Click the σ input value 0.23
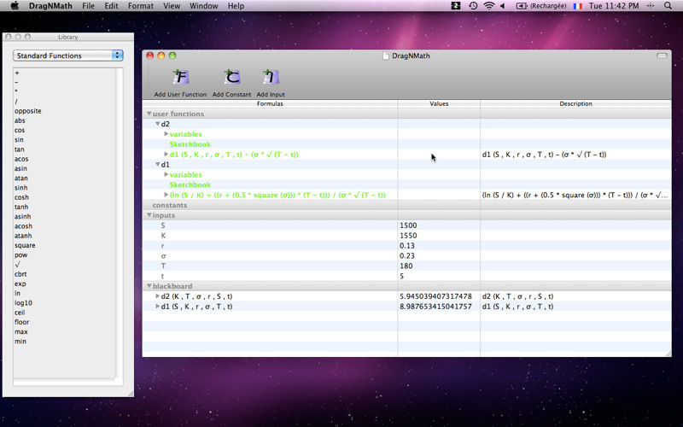The height and width of the screenshot is (427, 683). [x=407, y=255]
